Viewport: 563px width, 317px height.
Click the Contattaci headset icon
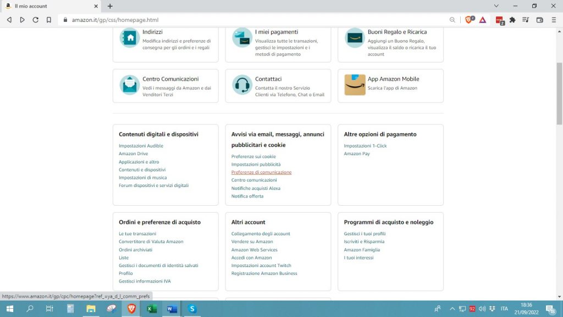tap(241, 84)
